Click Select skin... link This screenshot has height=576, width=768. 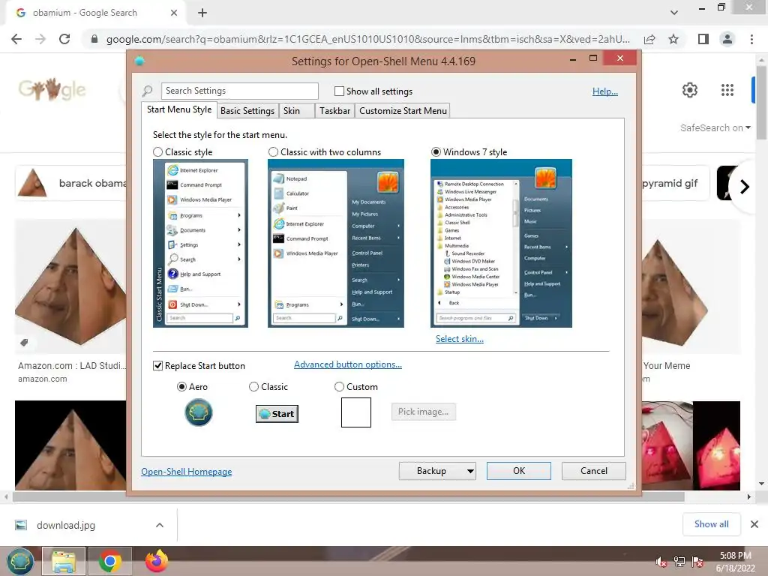[460, 339]
